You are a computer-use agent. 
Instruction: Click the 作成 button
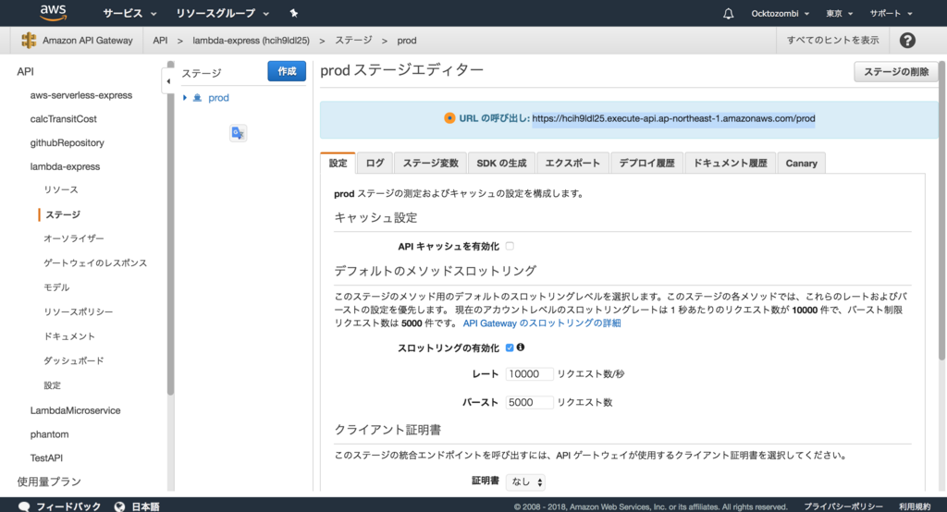[287, 71]
